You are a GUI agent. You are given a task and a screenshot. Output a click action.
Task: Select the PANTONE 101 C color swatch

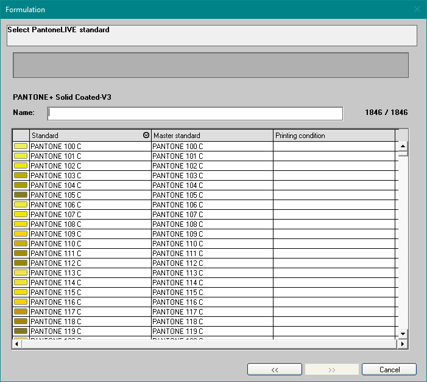click(x=21, y=156)
